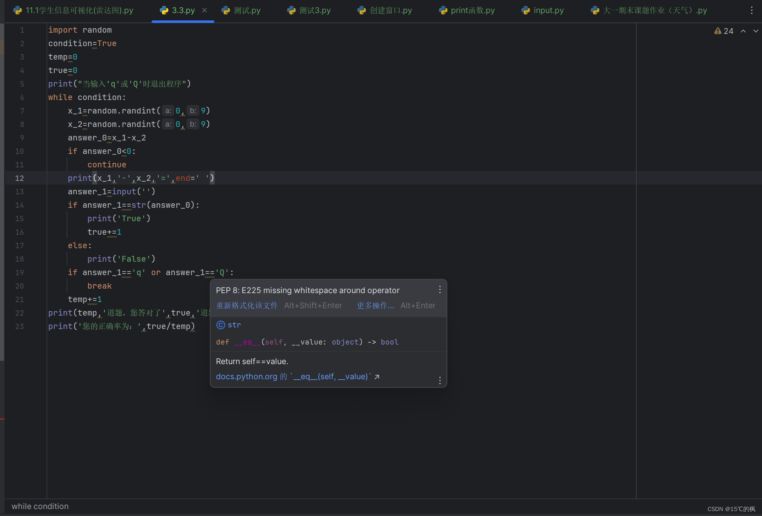Click the line 1 gutter number

pyautogui.click(x=22, y=30)
